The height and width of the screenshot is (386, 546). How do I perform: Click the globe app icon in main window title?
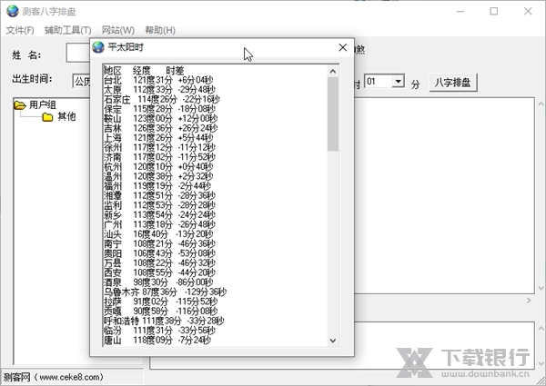[13, 11]
